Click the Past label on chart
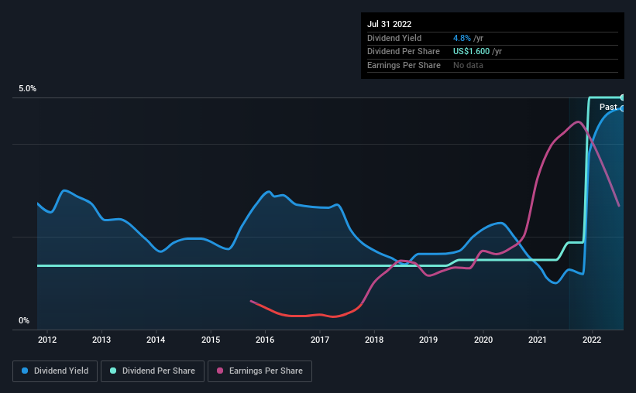Viewport: 636px width, 393px height. pyautogui.click(x=608, y=107)
